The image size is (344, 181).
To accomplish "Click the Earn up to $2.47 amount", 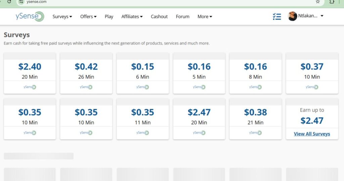I will click(x=312, y=120).
